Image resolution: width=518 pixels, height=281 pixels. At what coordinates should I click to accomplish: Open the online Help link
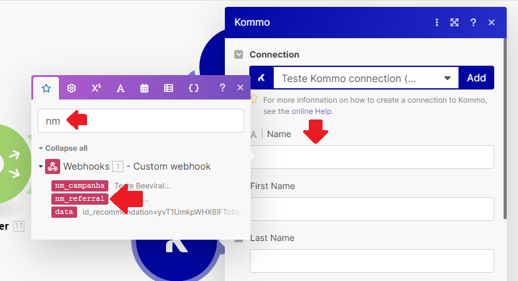pos(312,111)
